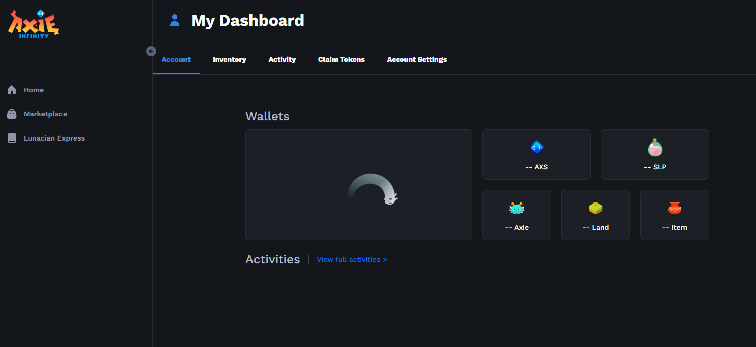The image size is (756, 347).
Task: Navigate to Home in the sidebar
Action: pyautogui.click(x=34, y=90)
